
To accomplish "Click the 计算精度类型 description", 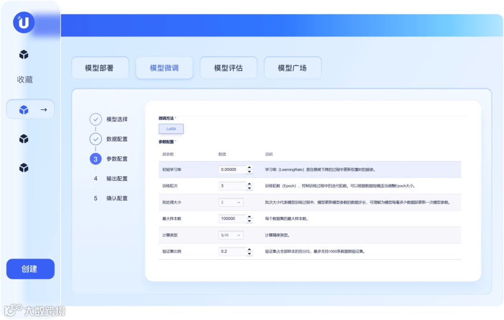I will click(277, 235).
